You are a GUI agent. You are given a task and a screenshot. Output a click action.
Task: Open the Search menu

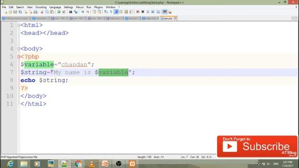[x=20, y=7]
